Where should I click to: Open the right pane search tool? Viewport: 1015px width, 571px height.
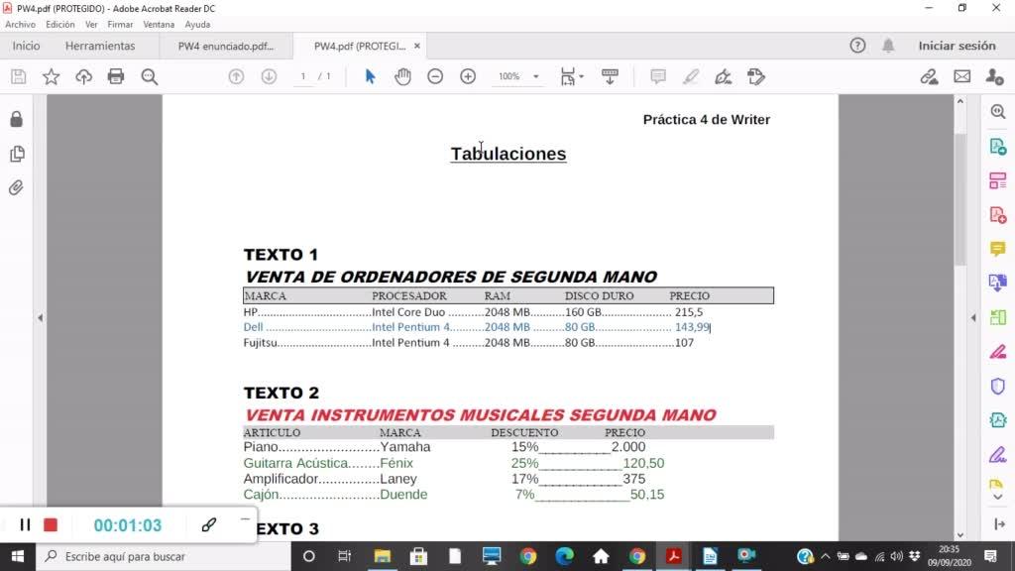tap(998, 111)
